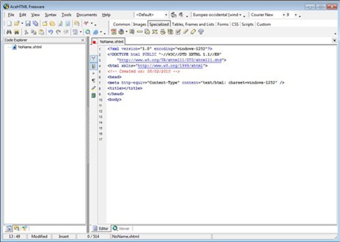Click the red calendar date icon
This screenshot has width=340, height=242.
pos(113,32)
